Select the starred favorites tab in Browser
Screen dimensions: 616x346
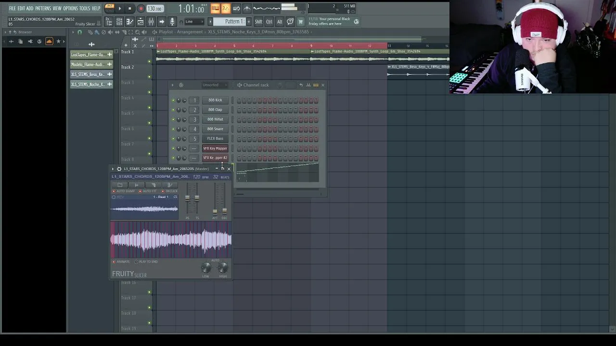point(59,42)
